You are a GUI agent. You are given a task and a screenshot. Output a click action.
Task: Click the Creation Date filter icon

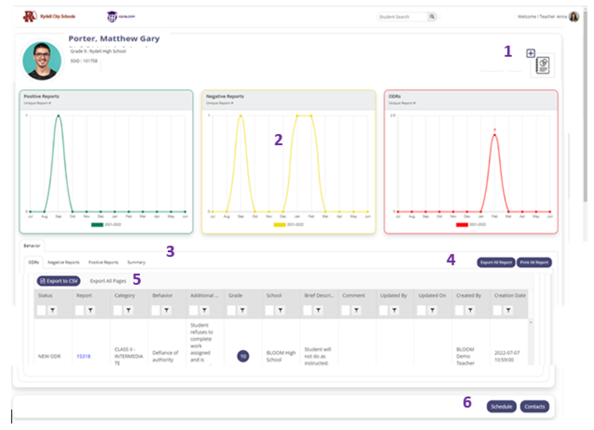click(x=508, y=311)
